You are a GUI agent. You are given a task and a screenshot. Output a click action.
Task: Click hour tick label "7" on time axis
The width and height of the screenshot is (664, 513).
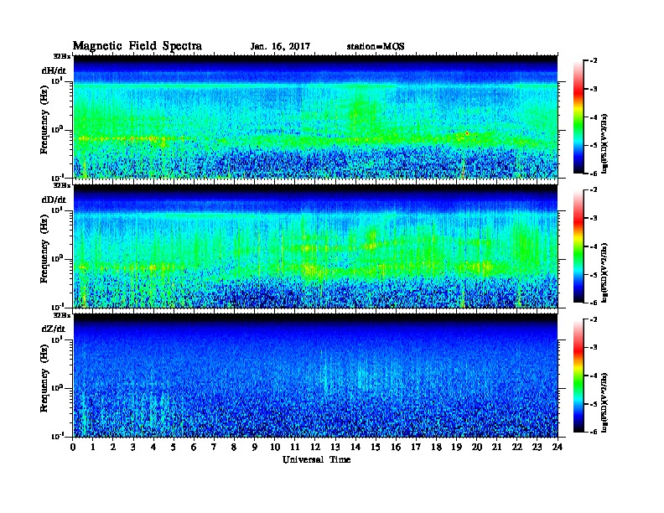click(215, 448)
